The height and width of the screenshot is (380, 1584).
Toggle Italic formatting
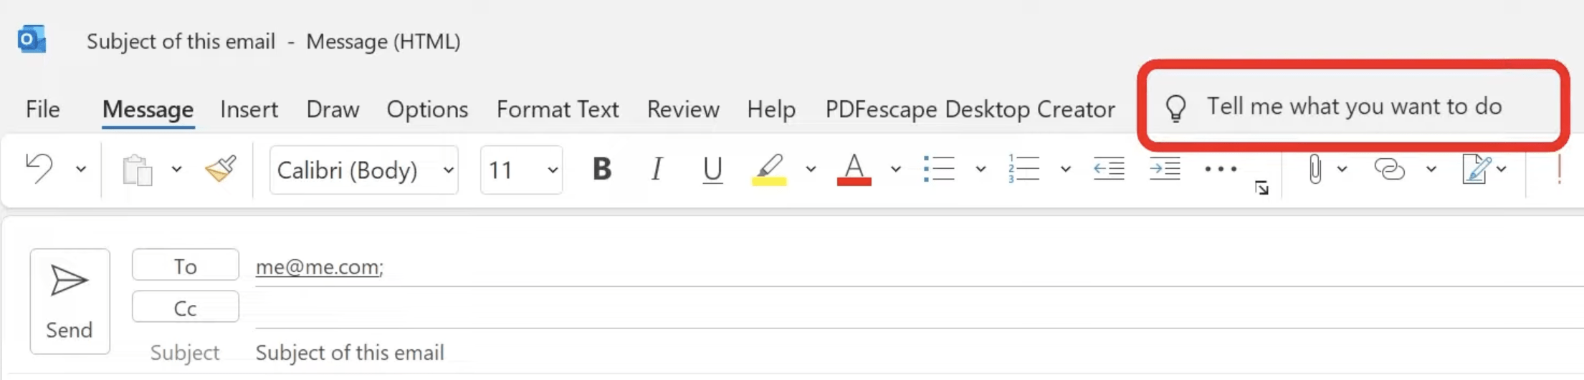pyautogui.click(x=657, y=170)
